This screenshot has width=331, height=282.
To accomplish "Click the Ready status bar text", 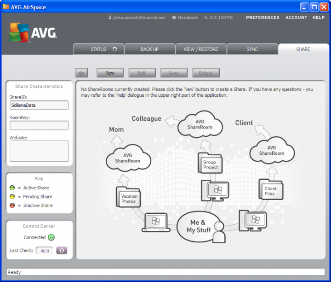I will click(14, 272).
